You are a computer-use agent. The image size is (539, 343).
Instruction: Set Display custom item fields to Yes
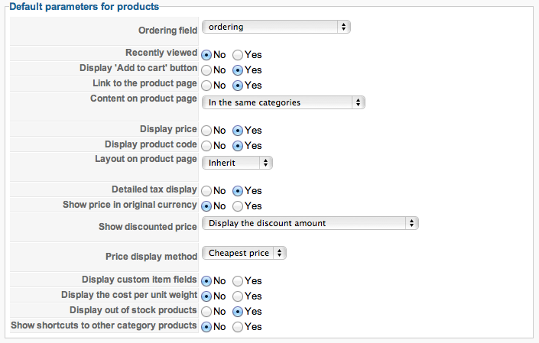[238, 281]
